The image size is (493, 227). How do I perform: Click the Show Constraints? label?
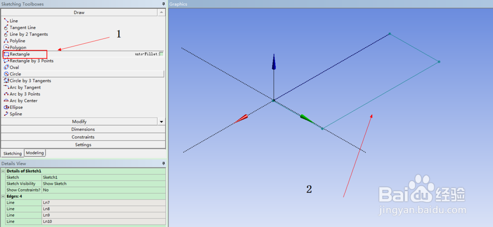click(x=24, y=190)
